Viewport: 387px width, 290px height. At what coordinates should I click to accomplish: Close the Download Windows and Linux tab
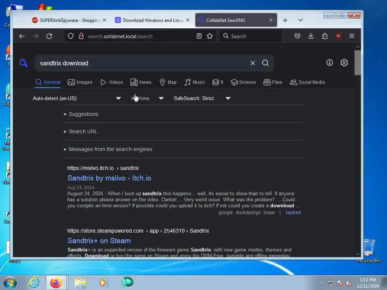[x=188, y=20]
